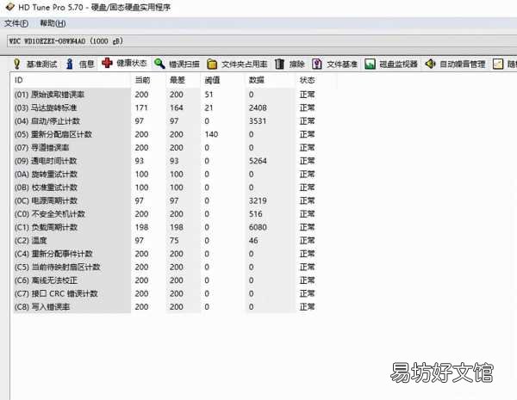This screenshot has height=400, width=517.
Task: Click the Random Access icon at far right
Action: [498, 64]
